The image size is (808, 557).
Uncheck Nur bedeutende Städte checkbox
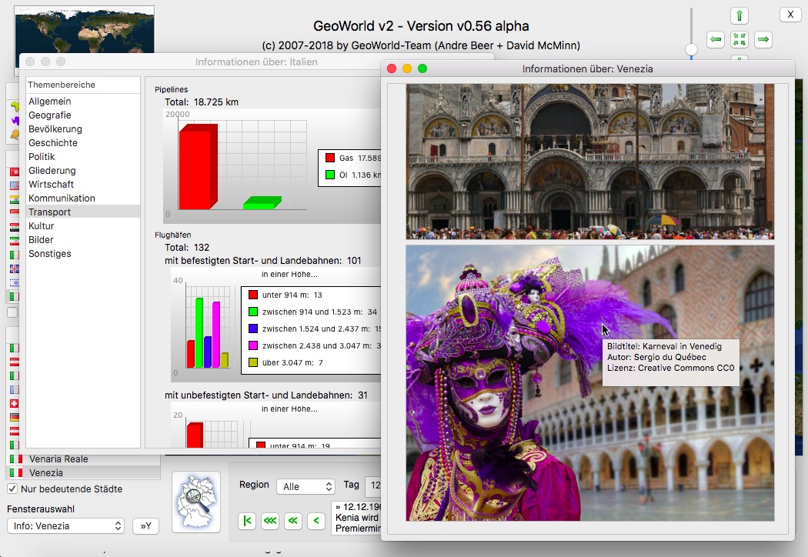click(x=12, y=489)
